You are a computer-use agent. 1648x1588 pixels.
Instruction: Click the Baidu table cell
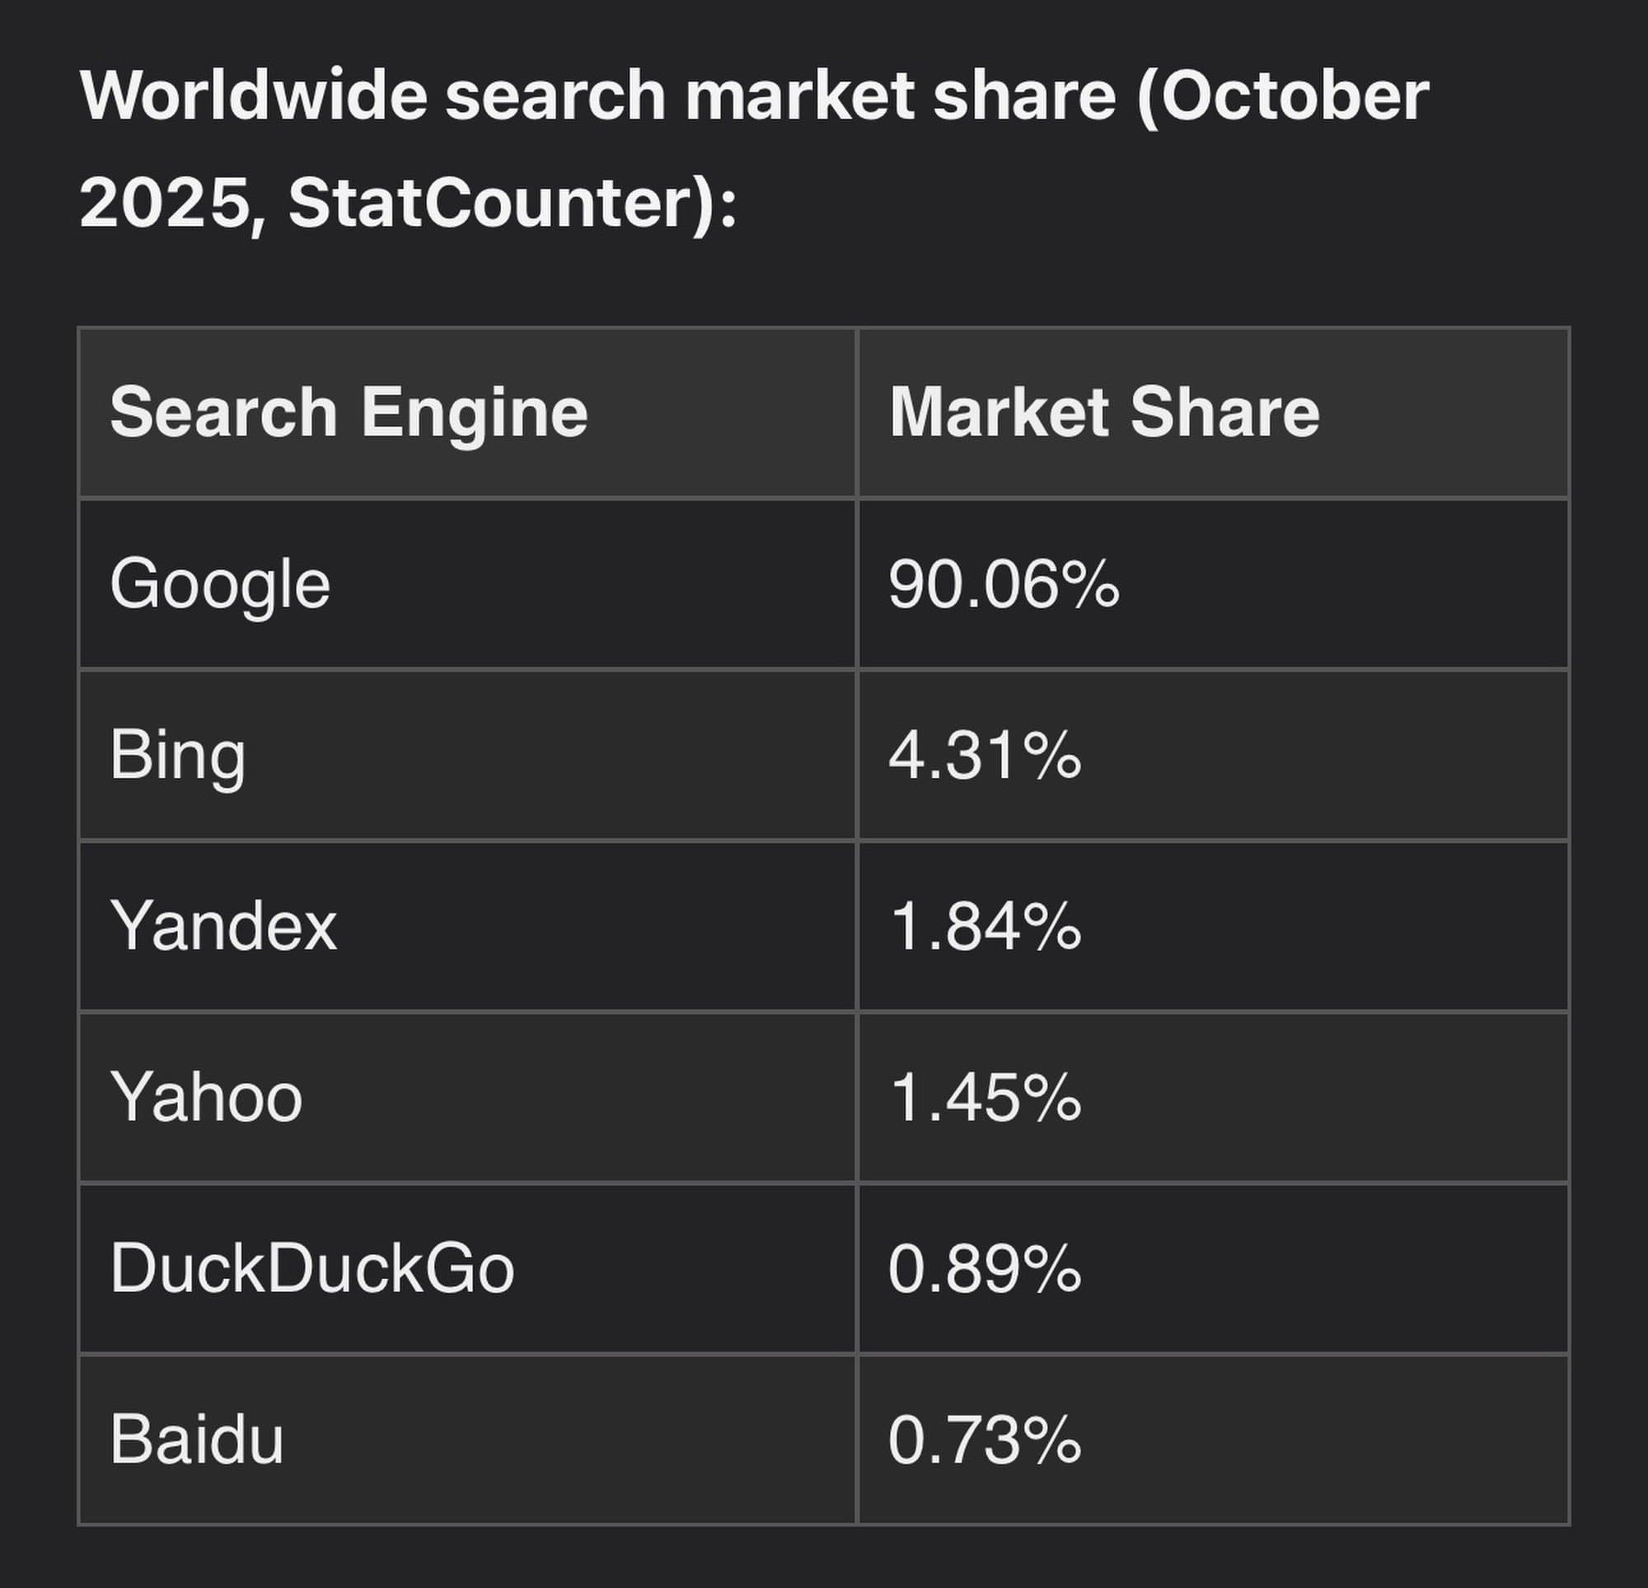(197, 1439)
